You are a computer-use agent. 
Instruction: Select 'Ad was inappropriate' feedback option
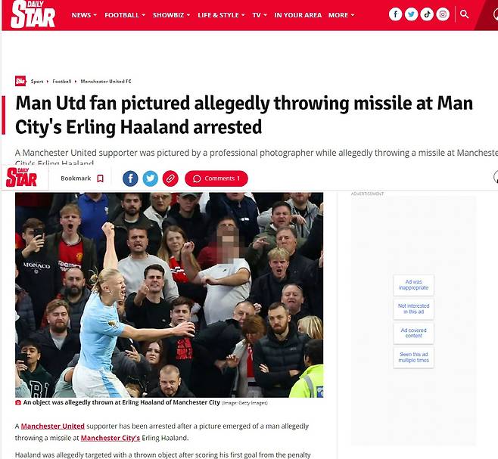pyautogui.click(x=413, y=285)
